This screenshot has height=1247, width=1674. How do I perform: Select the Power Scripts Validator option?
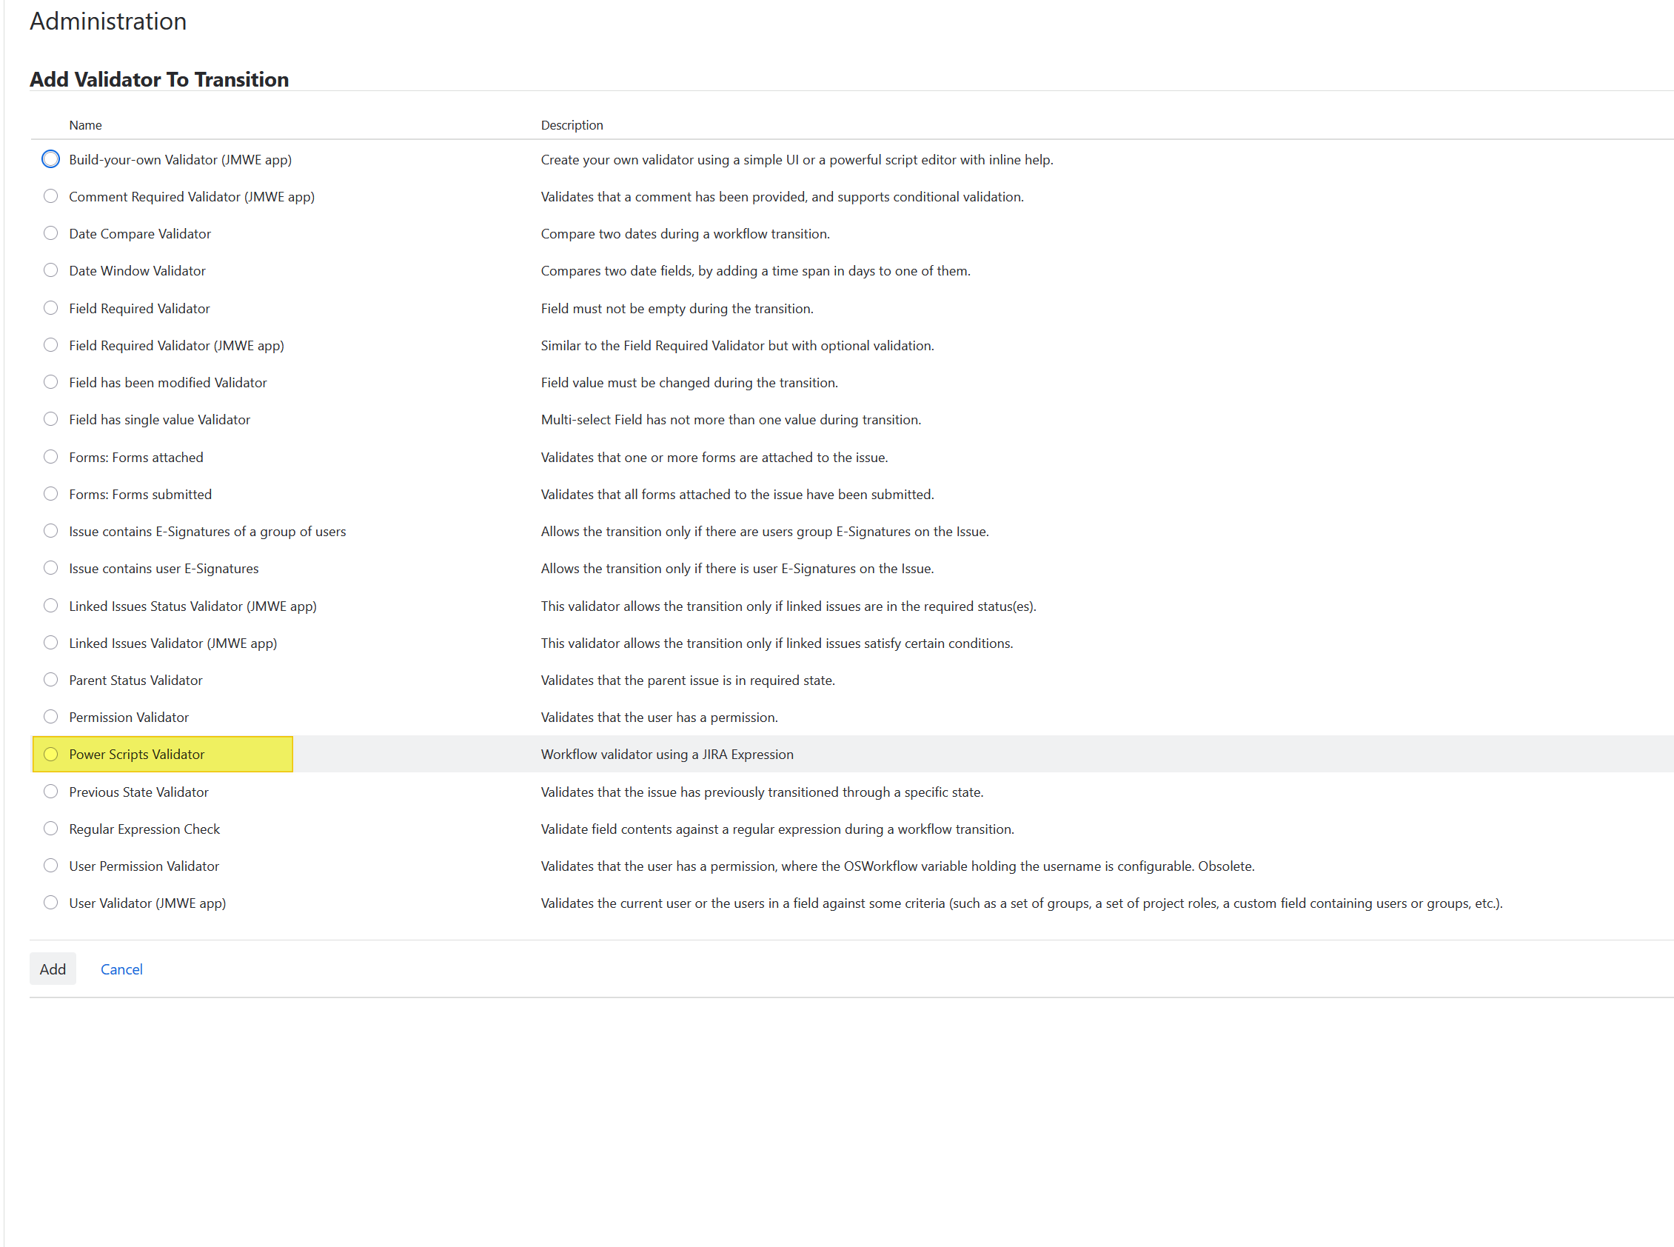[x=50, y=753]
